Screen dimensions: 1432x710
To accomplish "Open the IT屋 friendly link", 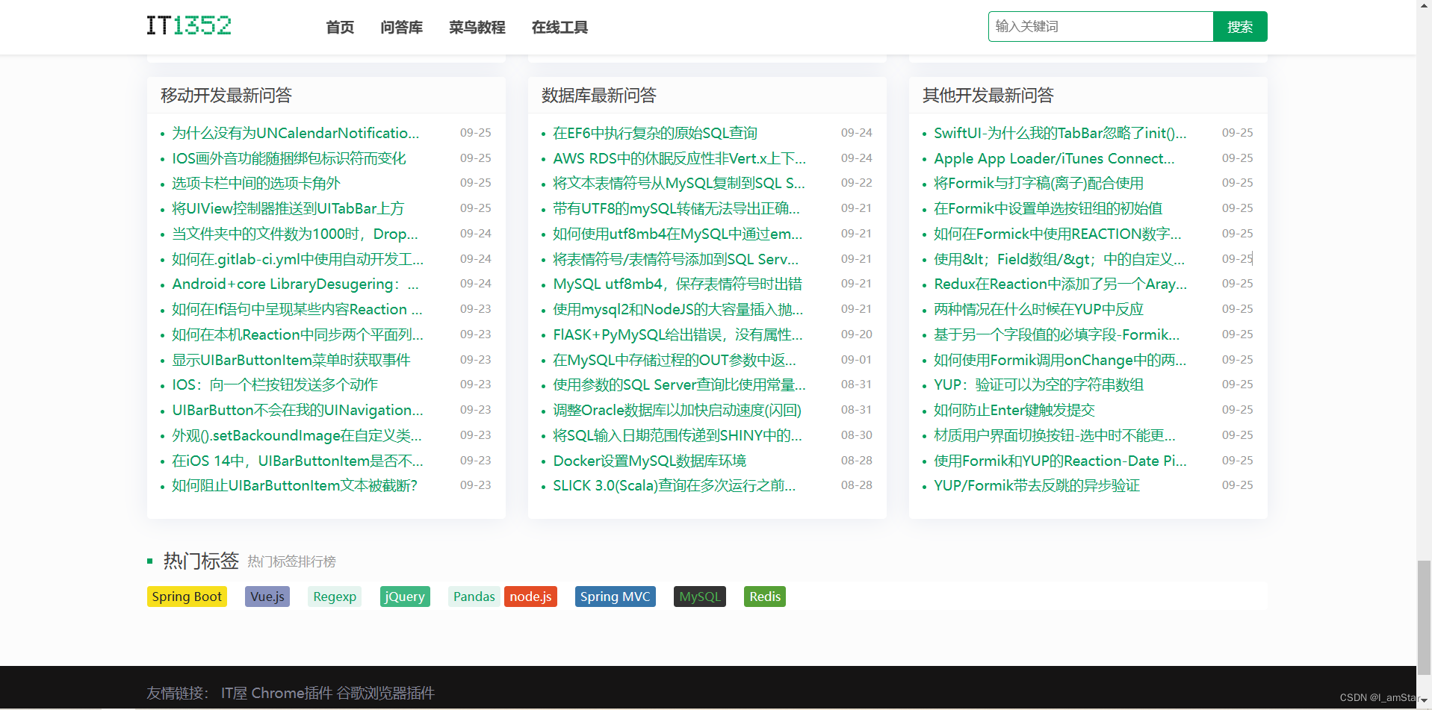I will point(234,693).
